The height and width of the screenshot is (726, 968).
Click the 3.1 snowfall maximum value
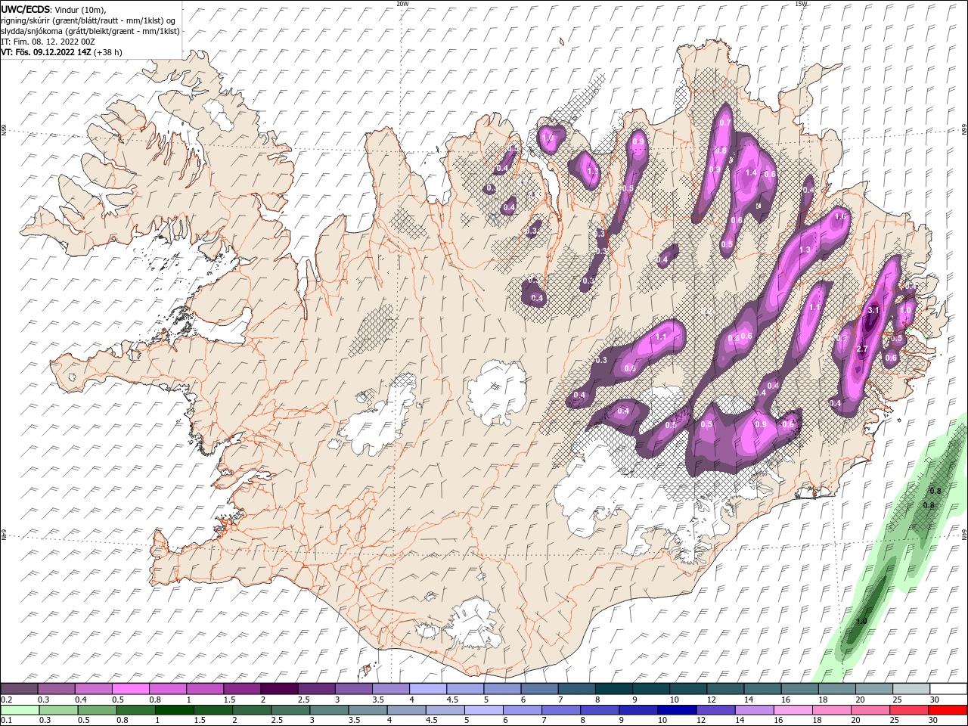click(x=873, y=310)
